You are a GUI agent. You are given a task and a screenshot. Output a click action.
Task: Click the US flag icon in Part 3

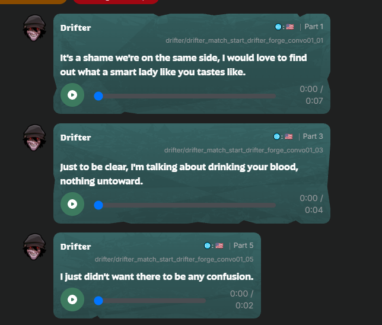[x=289, y=136]
